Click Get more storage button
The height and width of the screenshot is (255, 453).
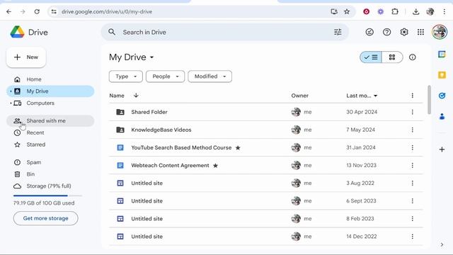pyautogui.click(x=45, y=218)
